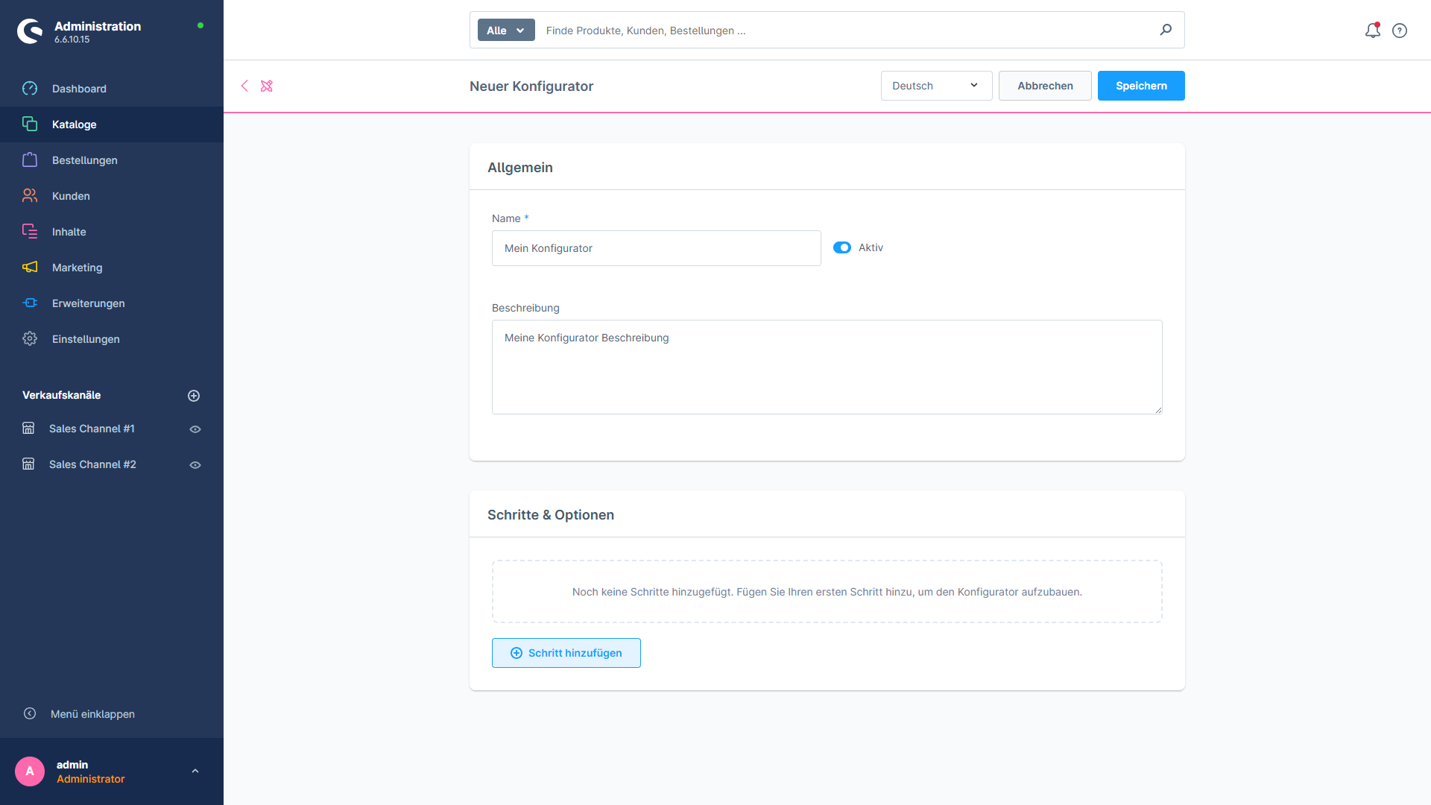The width and height of the screenshot is (1431, 805).
Task: Click the Verkaufskanäle heading
Action: click(61, 395)
